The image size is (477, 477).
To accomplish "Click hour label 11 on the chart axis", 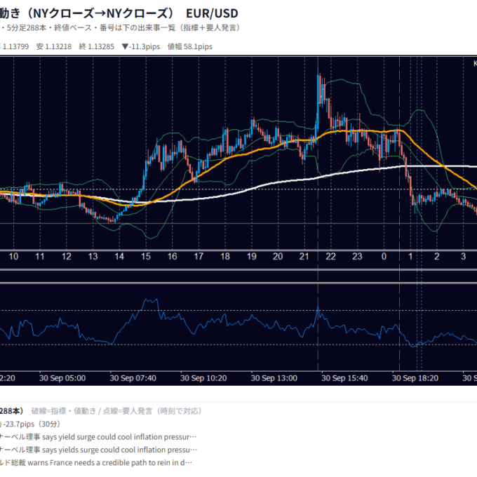I will [x=40, y=257].
